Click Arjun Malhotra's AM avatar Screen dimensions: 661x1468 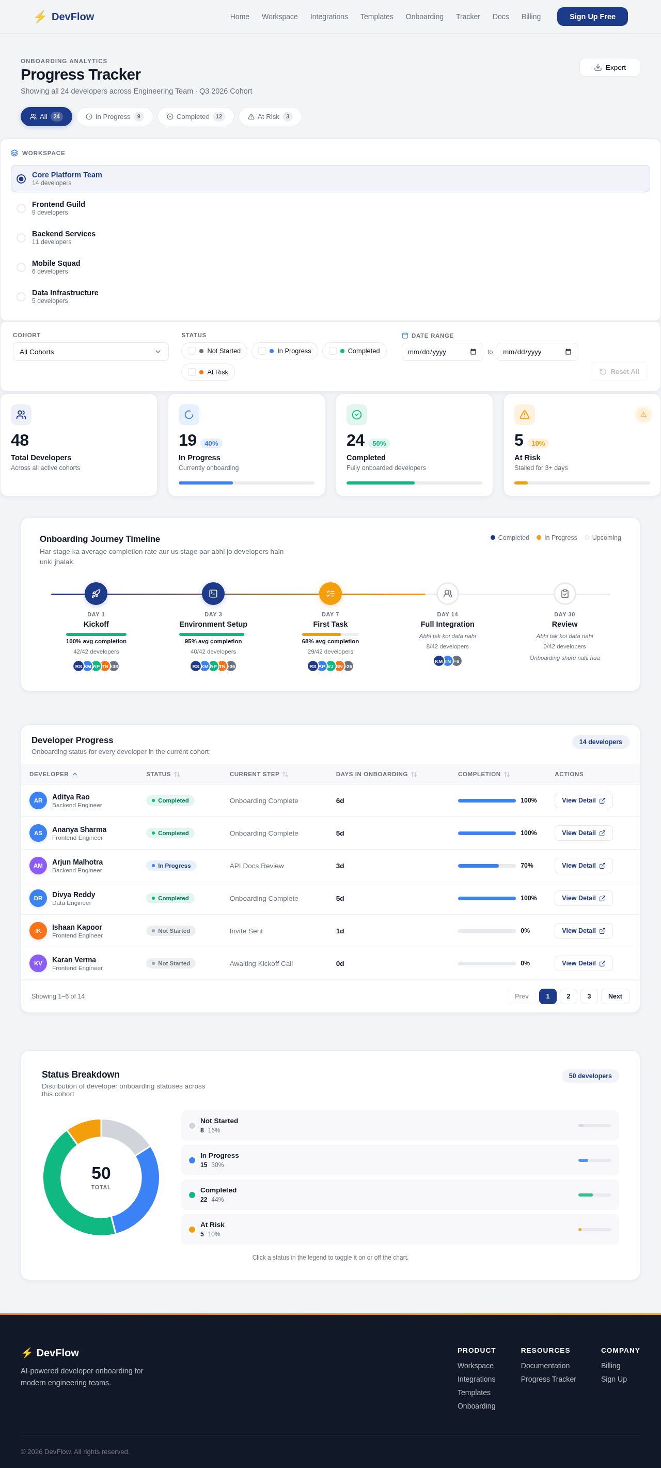38,866
